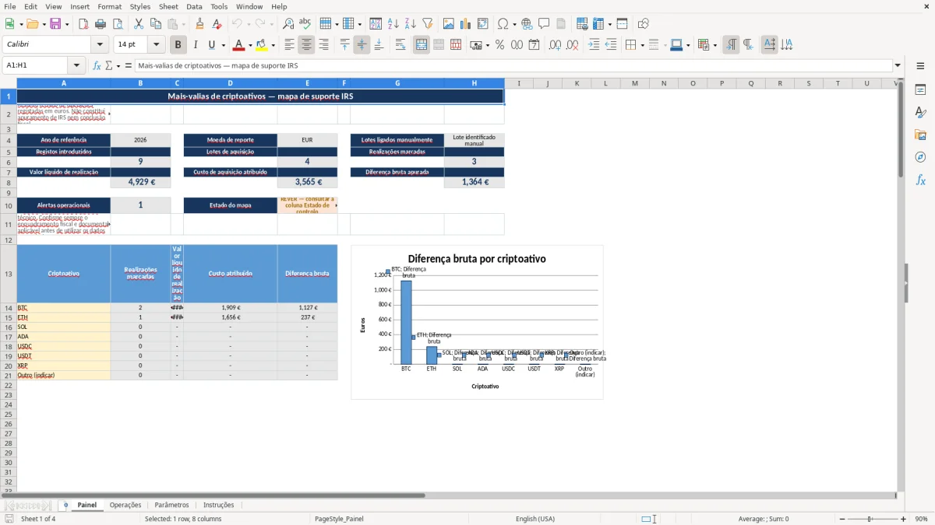Open Find and Replace
Screen dimensions: 935x525
pos(288,24)
